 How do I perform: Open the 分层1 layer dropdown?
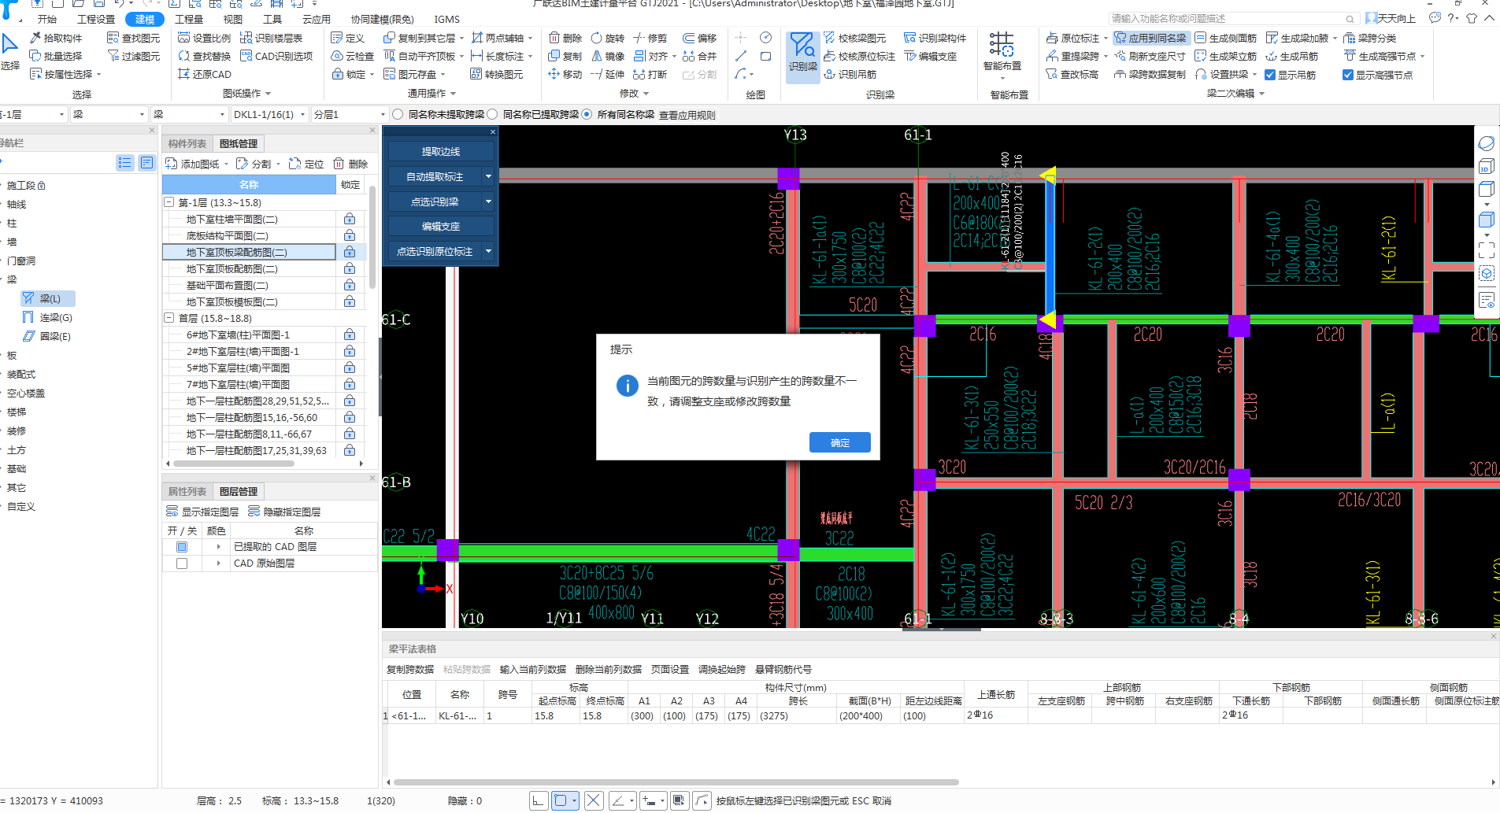(383, 114)
